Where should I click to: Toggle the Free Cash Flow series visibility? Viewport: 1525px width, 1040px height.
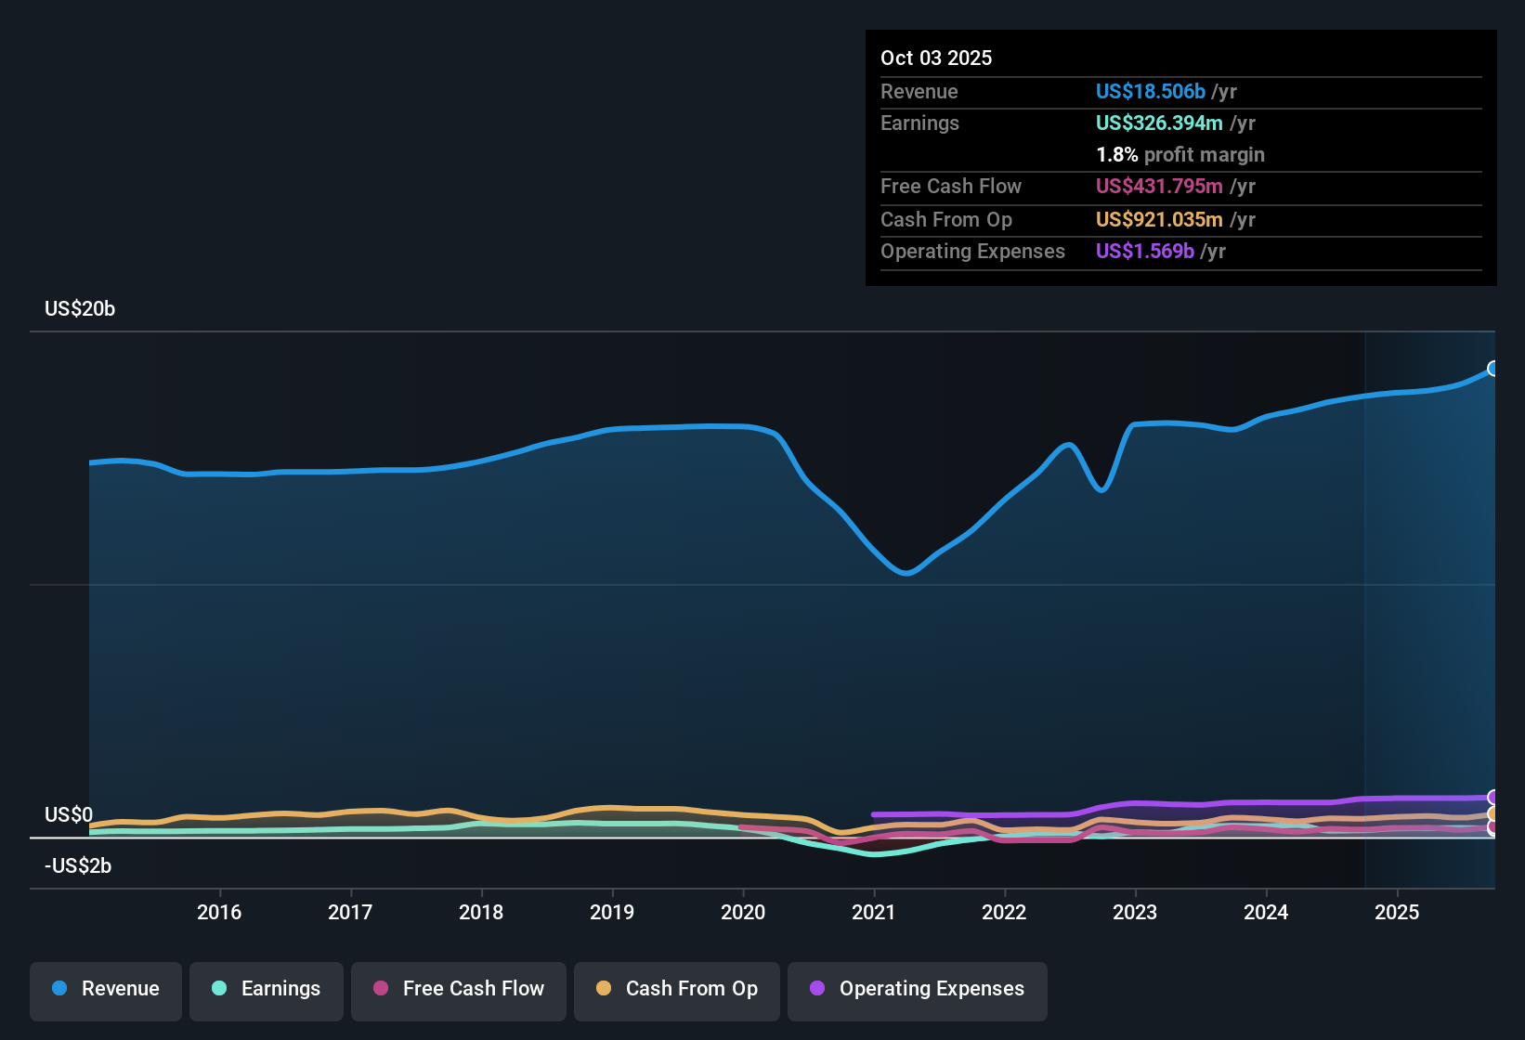[458, 989]
